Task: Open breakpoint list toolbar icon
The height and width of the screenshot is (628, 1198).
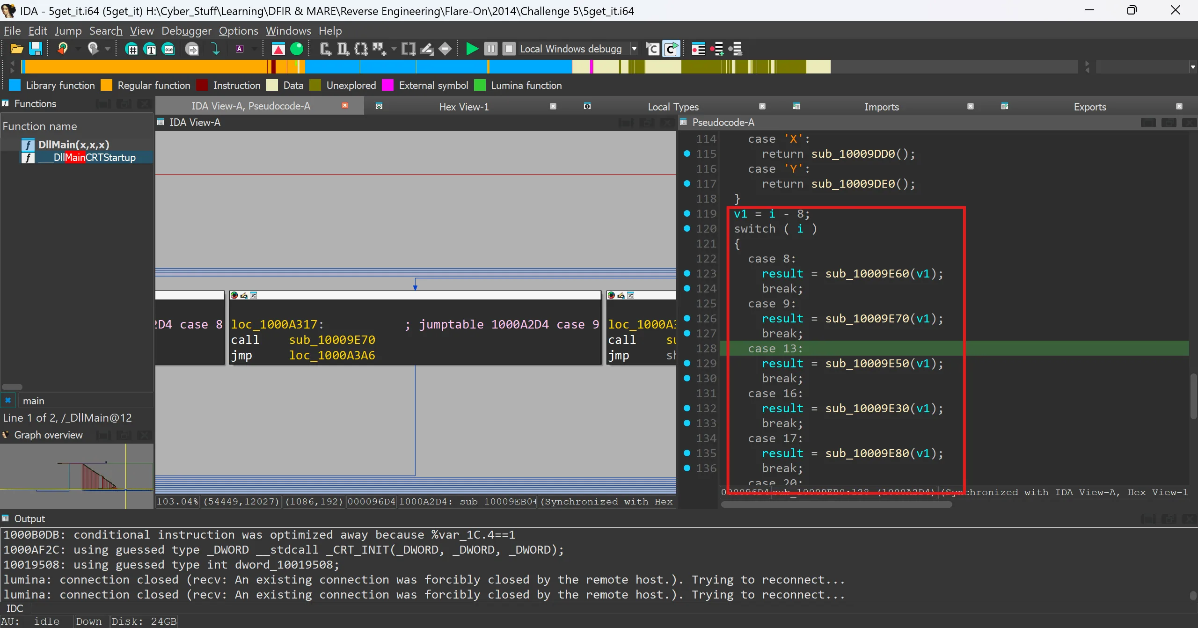Action: (698, 49)
